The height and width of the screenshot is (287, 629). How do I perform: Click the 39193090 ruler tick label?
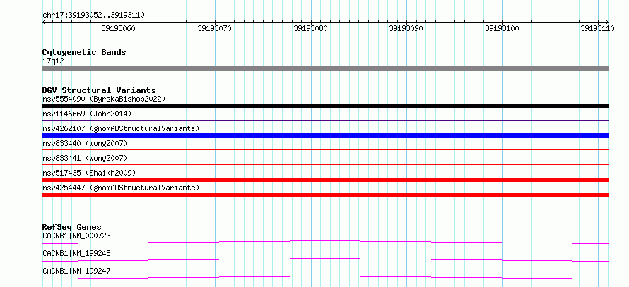click(406, 28)
